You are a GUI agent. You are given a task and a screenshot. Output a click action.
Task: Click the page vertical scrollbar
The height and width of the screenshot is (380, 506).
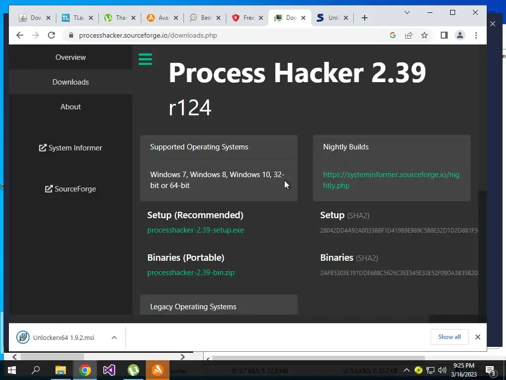482,252
